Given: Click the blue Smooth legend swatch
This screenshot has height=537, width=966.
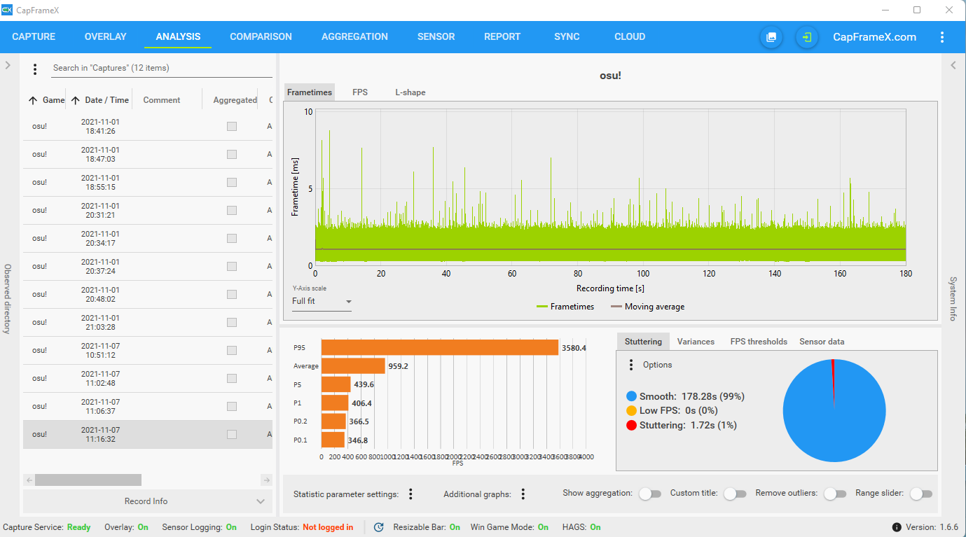Looking at the screenshot, I should (x=631, y=396).
